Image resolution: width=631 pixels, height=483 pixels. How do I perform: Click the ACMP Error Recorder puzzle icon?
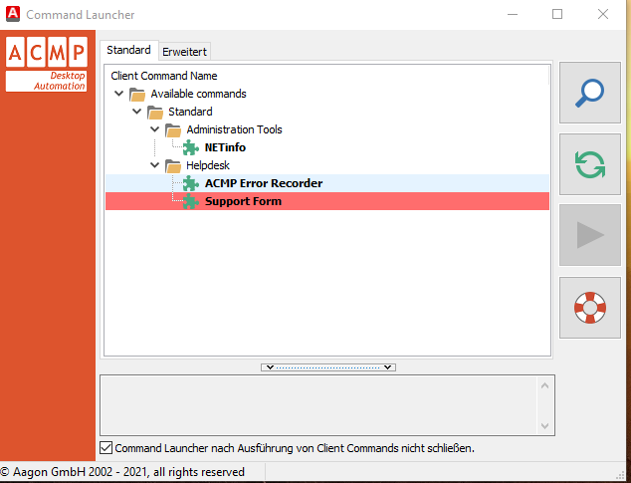pos(191,183)
